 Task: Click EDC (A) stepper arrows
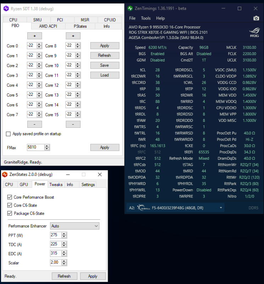pyautogui.click(x=64, y=253)
